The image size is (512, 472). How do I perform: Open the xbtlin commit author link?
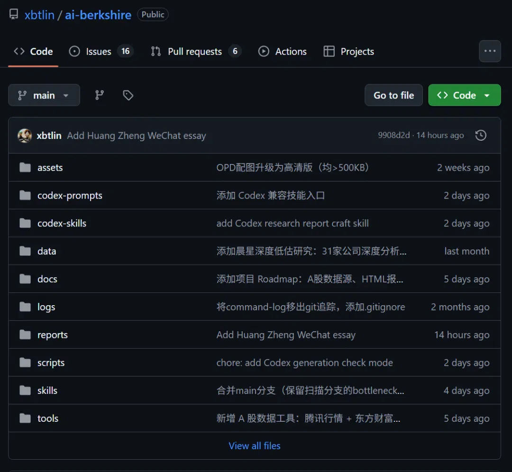[x=49, y=136]
